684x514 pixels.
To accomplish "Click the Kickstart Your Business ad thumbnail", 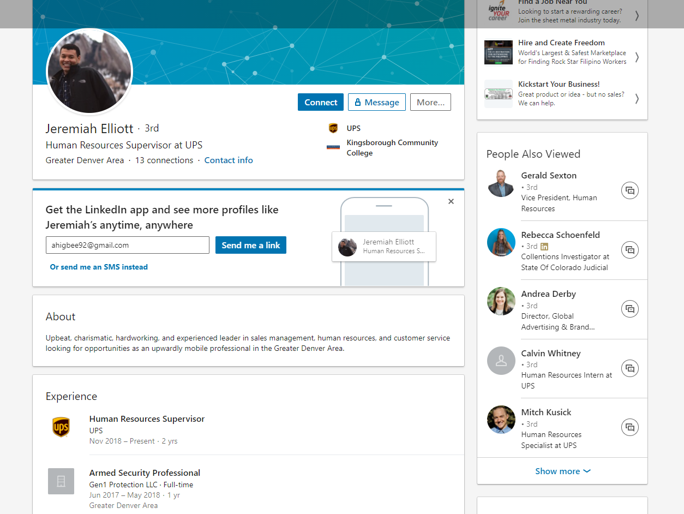I will pyautogui.click(x=499, y=94).
